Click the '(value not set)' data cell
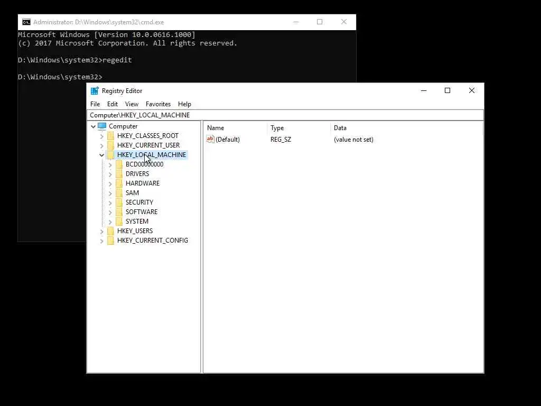Screen dimensions: 541x406 click(353, 140)
